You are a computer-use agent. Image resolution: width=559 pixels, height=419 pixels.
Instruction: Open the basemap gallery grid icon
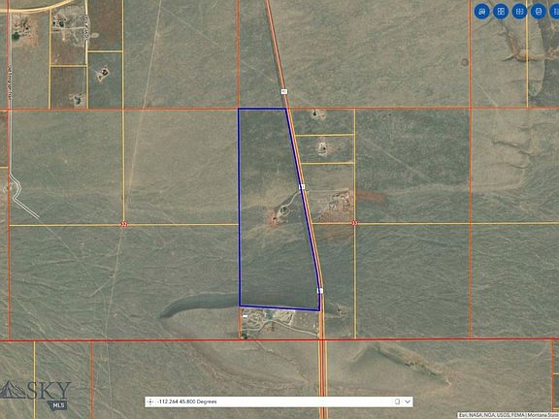(x=501, y=12)
